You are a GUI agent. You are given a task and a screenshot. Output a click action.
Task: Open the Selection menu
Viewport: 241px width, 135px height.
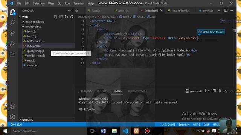(38, 3)
